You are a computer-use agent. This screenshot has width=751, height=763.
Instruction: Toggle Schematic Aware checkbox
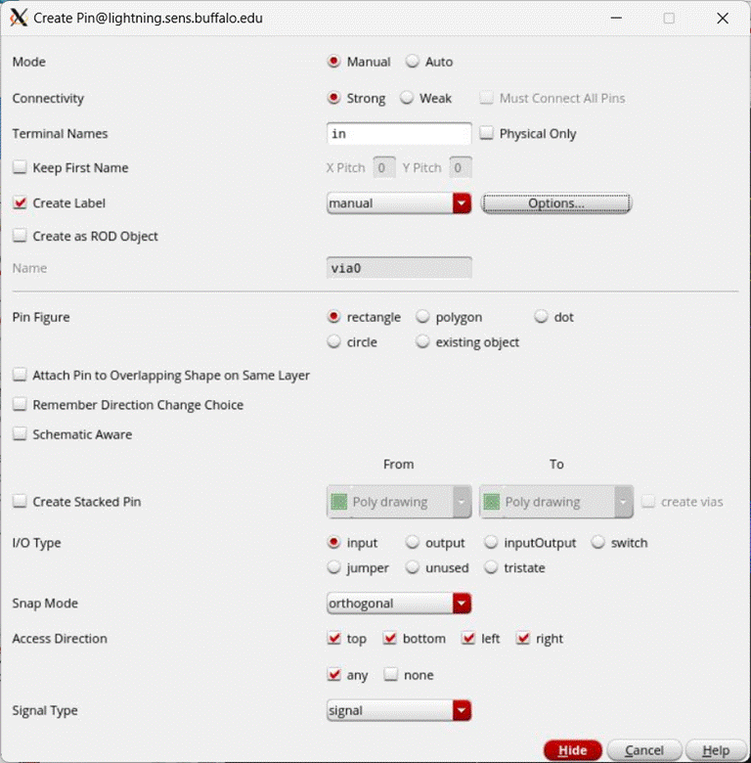tap(20, 434)
